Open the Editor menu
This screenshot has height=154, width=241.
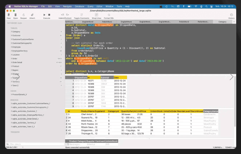tap(99, 7)
